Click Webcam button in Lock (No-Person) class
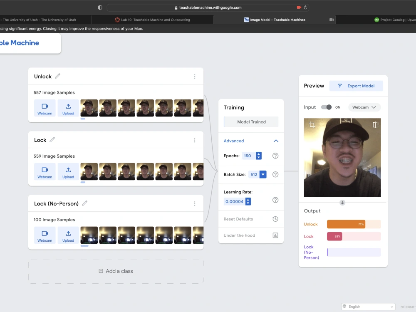 (45, 235)
